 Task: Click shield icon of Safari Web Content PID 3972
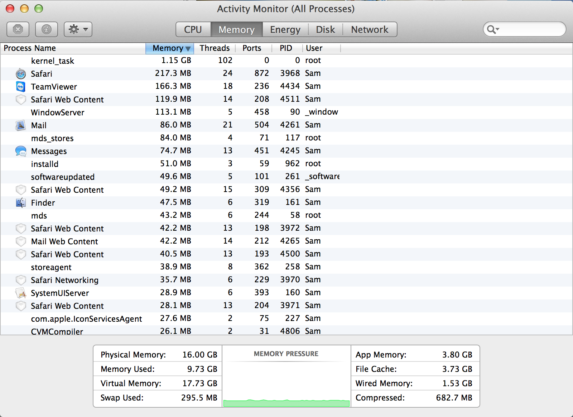21,229
